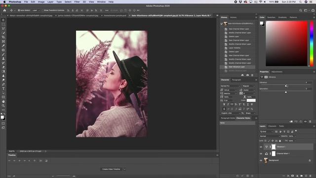Open the font style Regular dropdown

pyautogui.click(x=249, y=86)
